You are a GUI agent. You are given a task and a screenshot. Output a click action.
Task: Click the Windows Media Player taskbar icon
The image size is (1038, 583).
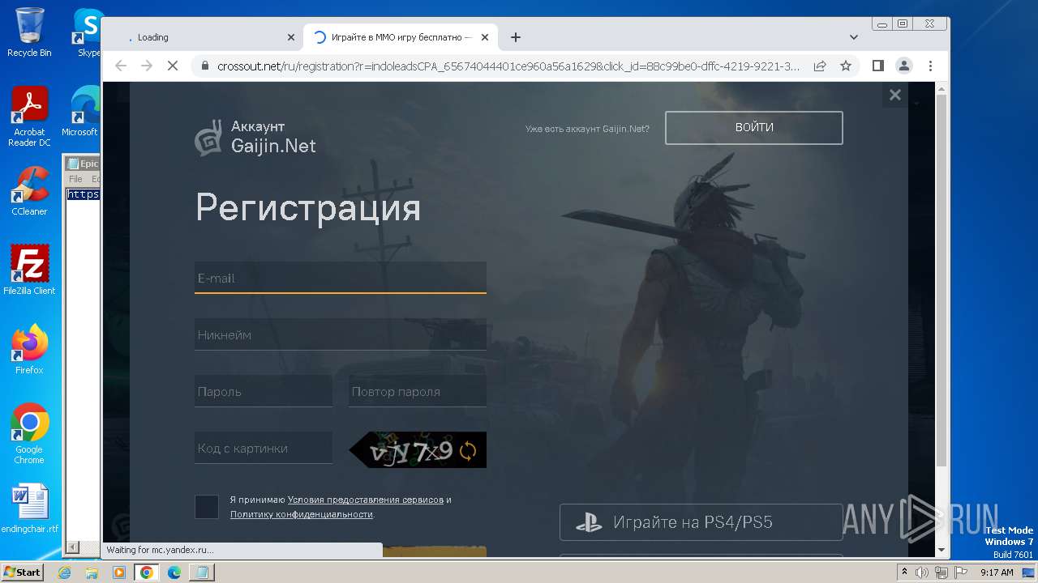(119, 572)
